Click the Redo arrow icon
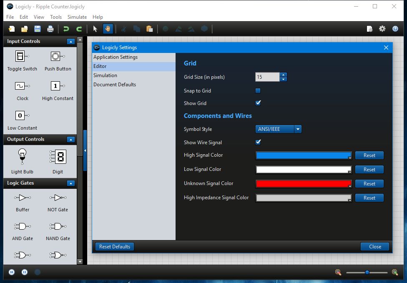This screenshot has height=283, width=407. point(79,29)
